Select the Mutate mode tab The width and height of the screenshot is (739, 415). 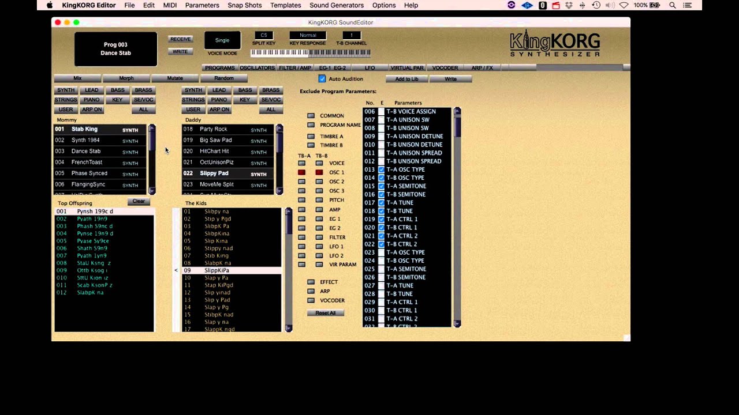click(175, 78)
